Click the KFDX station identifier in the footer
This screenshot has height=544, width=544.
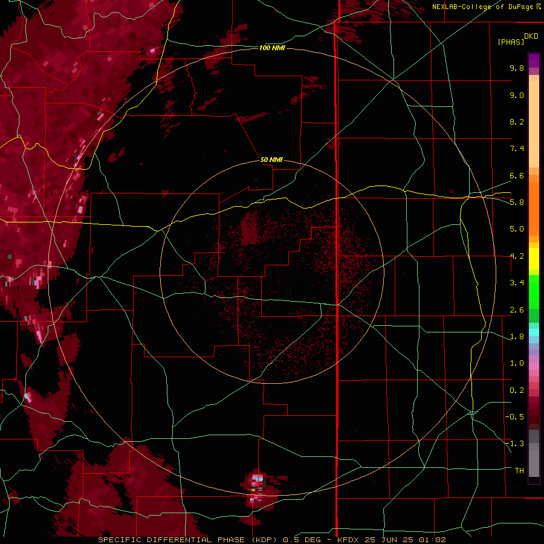[348, 540]
